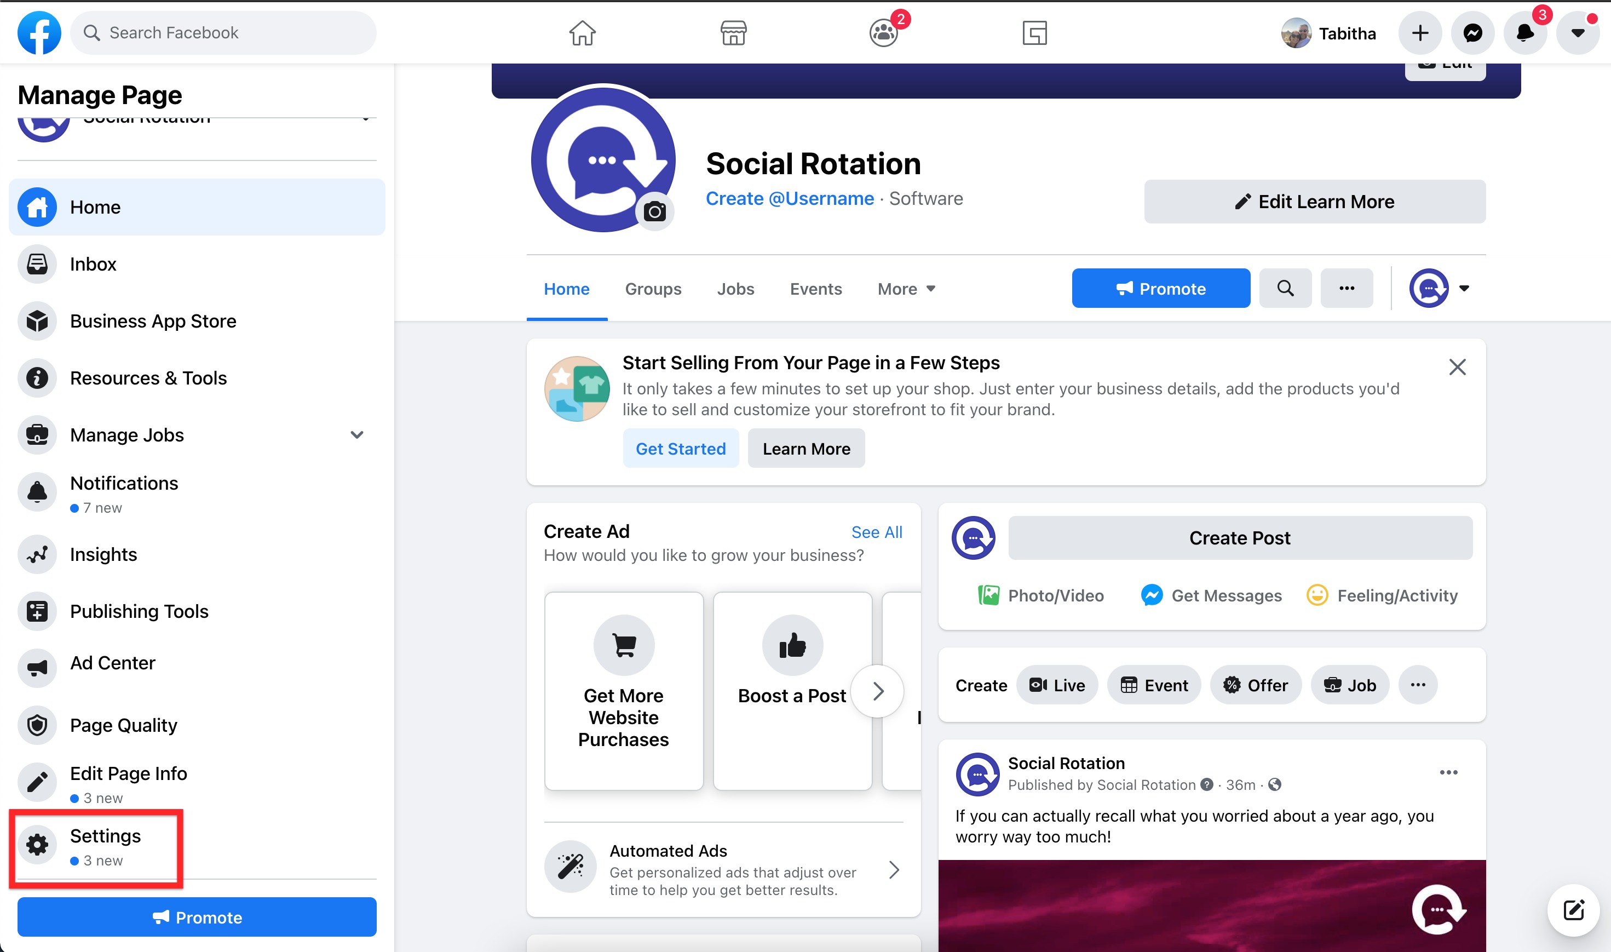Viewport: 1611px width, 952px height.
Task: Click the Job create button
Action: (1350, 685)
